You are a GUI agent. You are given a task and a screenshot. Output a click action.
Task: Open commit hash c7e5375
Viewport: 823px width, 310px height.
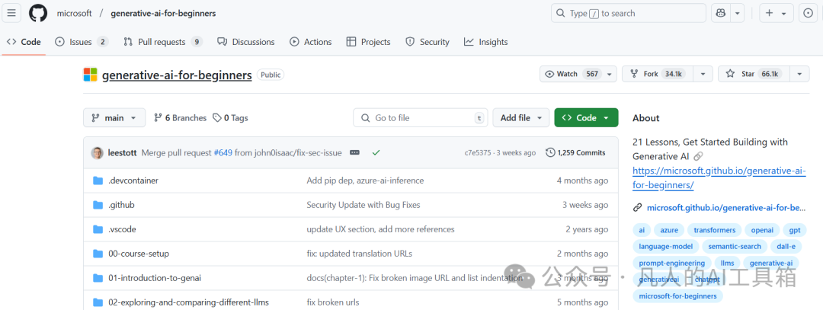[478, 153]
